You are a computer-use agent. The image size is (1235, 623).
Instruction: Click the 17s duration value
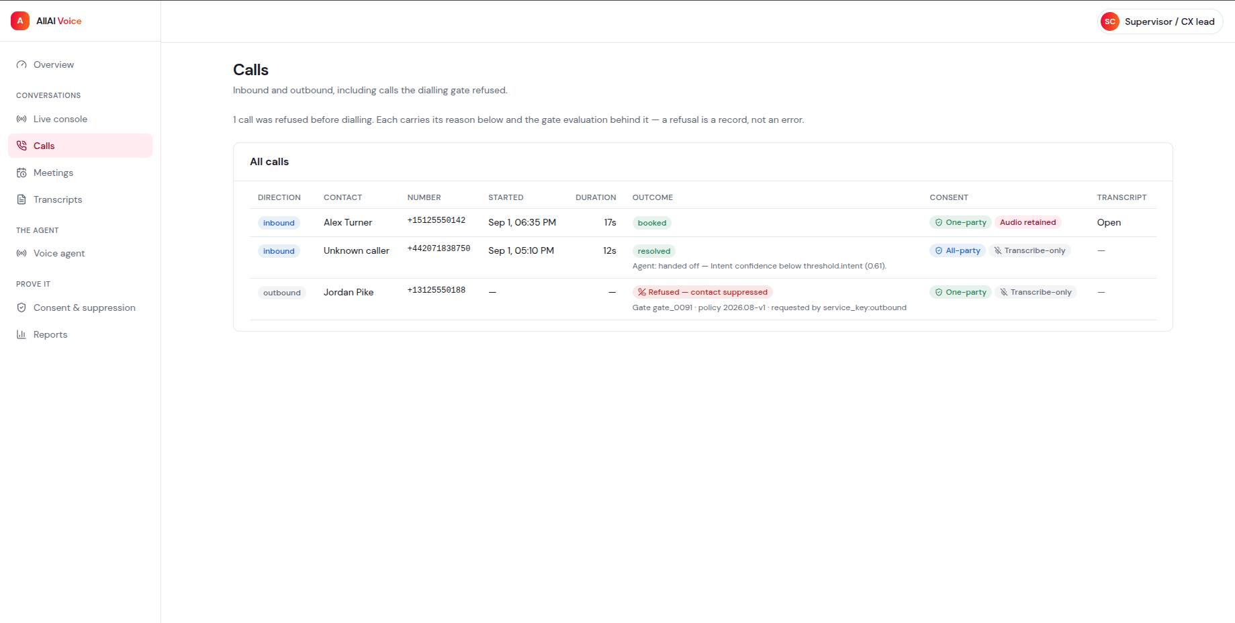tap(610, 222)
